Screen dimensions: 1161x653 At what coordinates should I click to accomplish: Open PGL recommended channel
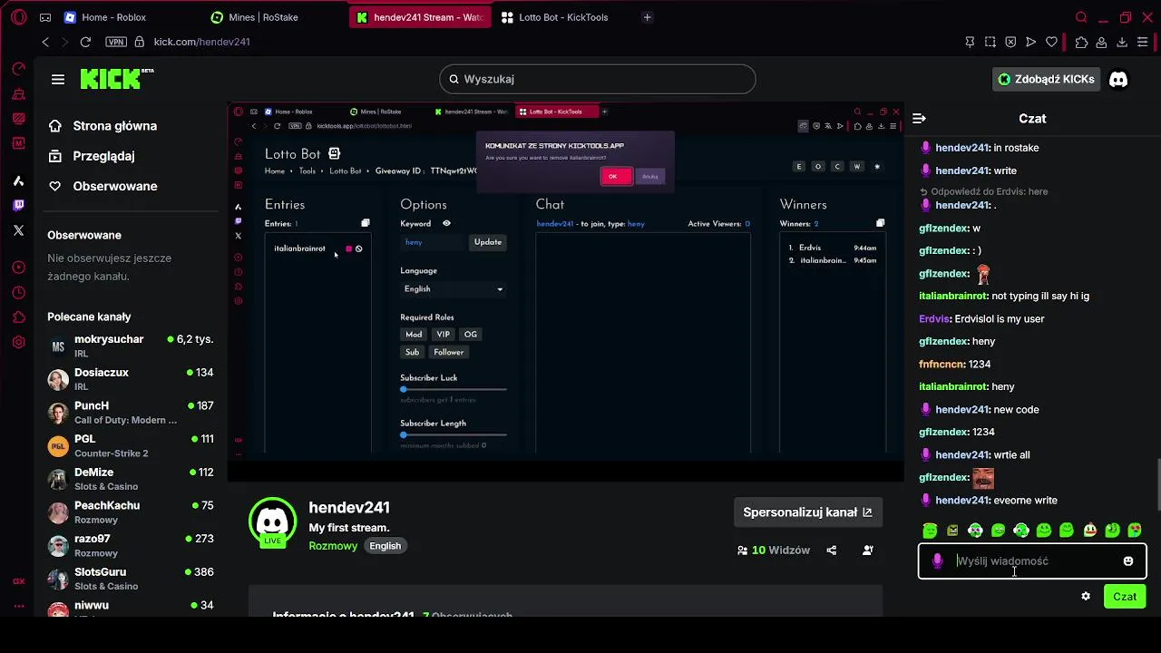pos(131,445)
